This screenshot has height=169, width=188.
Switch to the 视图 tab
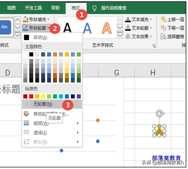click(x=11, y=8)
